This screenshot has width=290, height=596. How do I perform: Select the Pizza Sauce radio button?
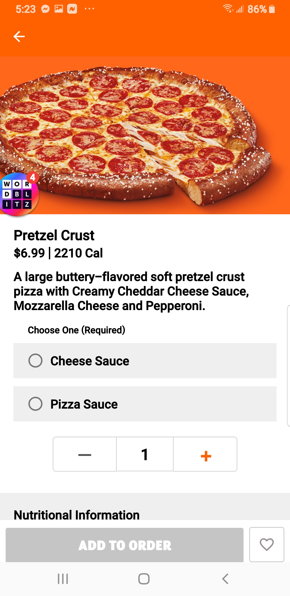click(35, 404)
